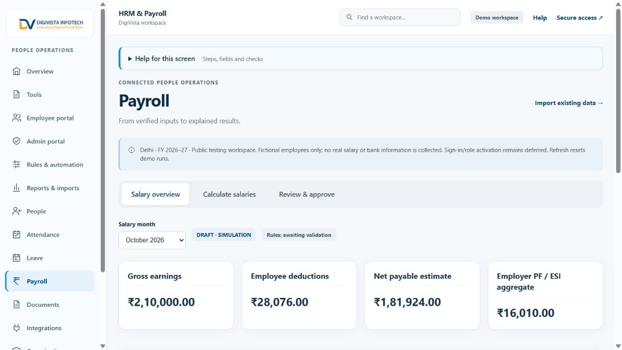Click the Leave calendar icon
Viewport: 622px width, 350px height.
coord(17,258)
